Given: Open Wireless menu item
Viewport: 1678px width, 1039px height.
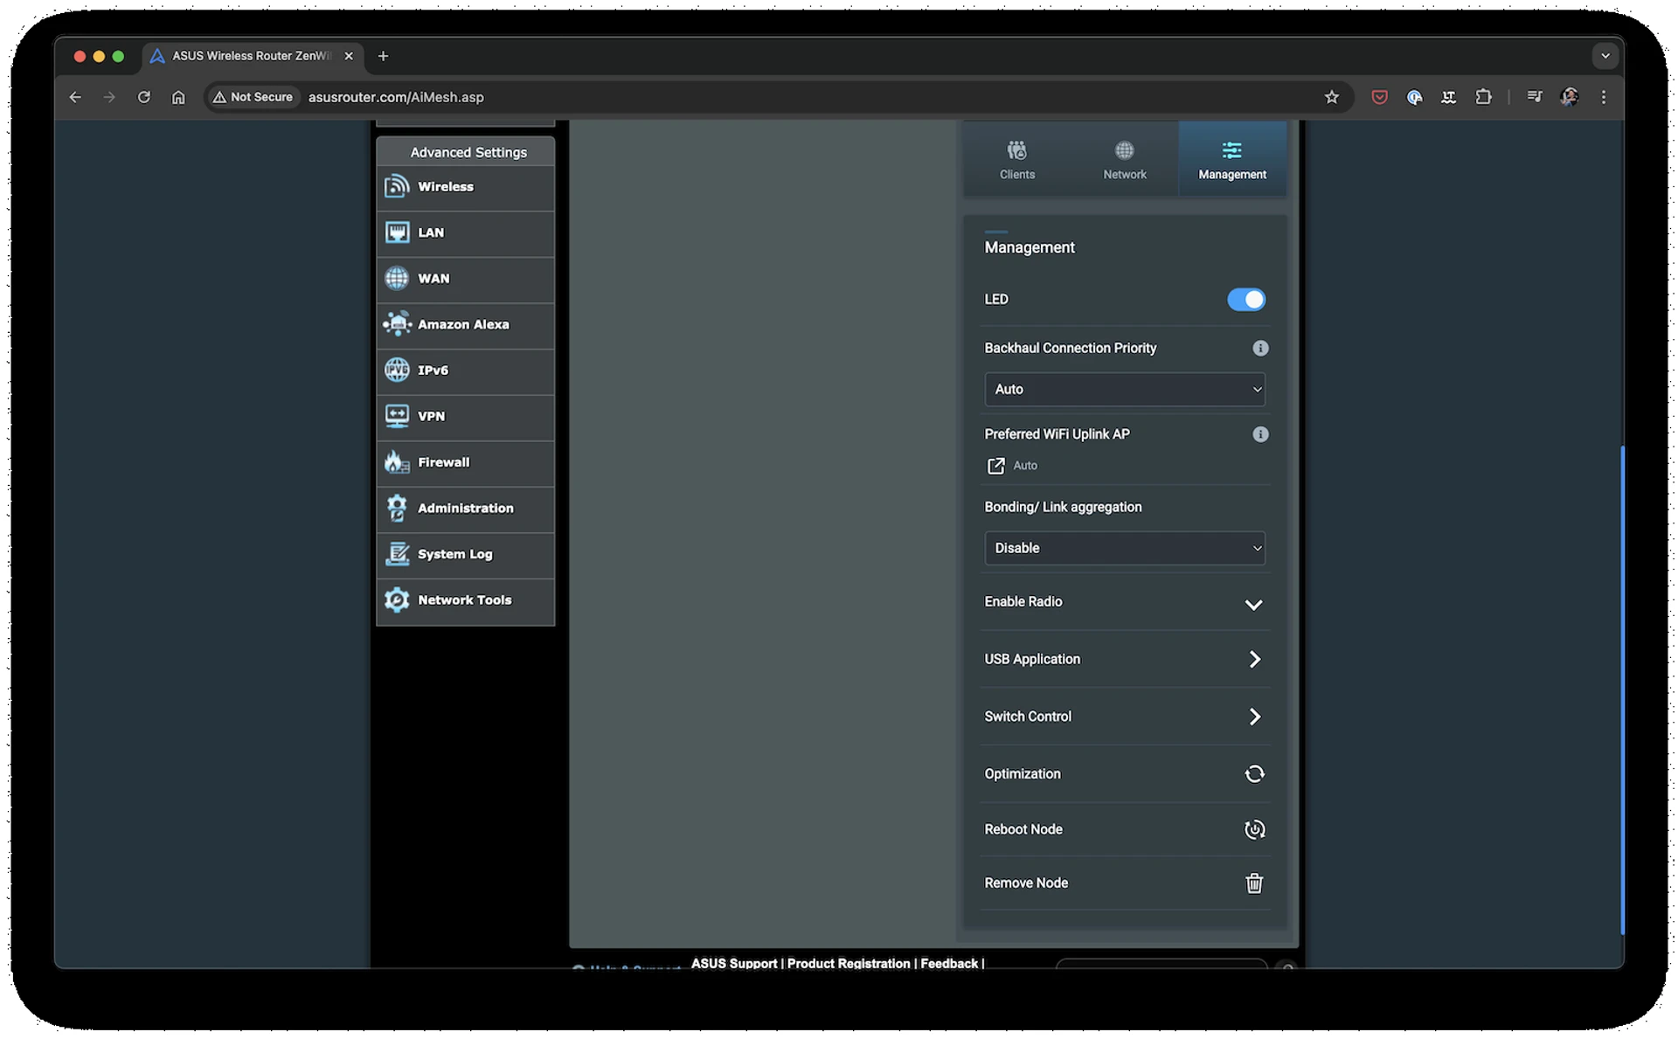Looking at the screenshot, I should tap(465, 187).
